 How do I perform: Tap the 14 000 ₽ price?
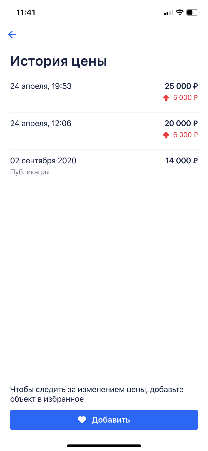pos(181,161)
